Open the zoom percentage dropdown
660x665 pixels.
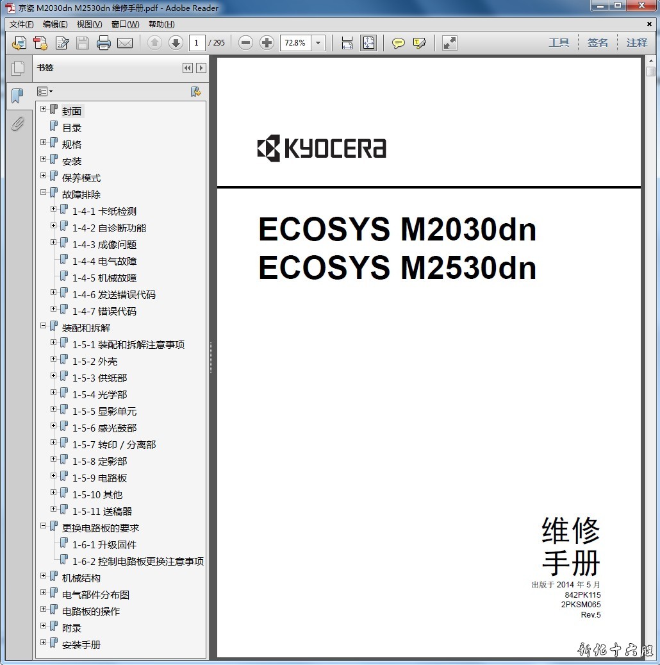click(x=318, y=43)
